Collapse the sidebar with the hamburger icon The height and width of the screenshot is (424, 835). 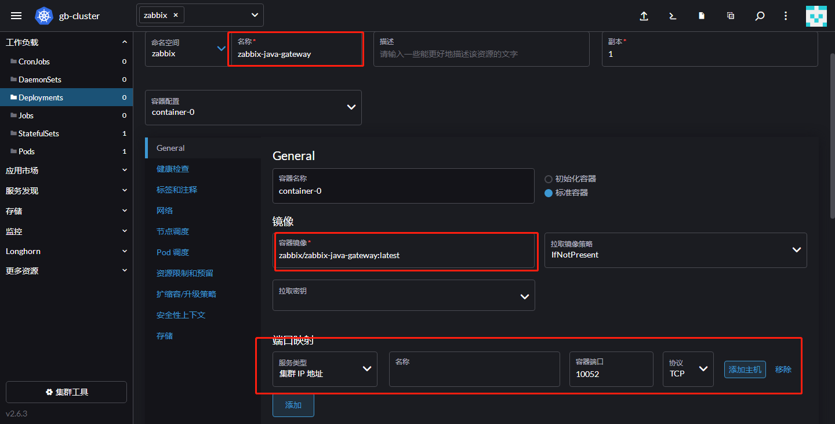(16, 16)
